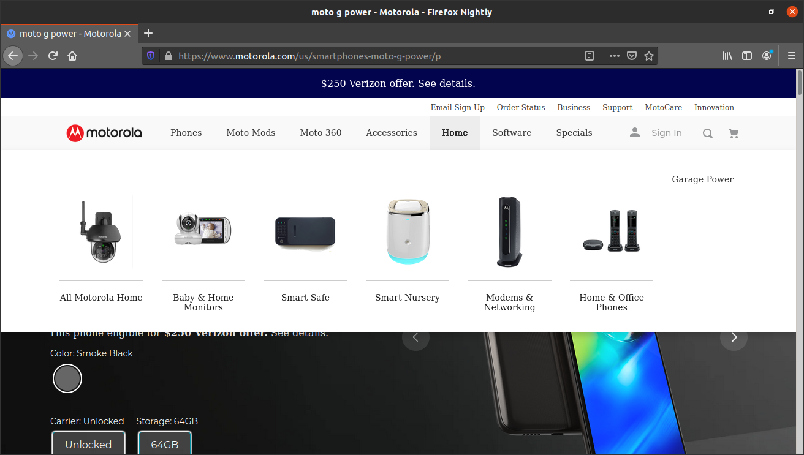Open the Firefox Library icon
This screenshot has height=455, width=804.
click(727, 55)
